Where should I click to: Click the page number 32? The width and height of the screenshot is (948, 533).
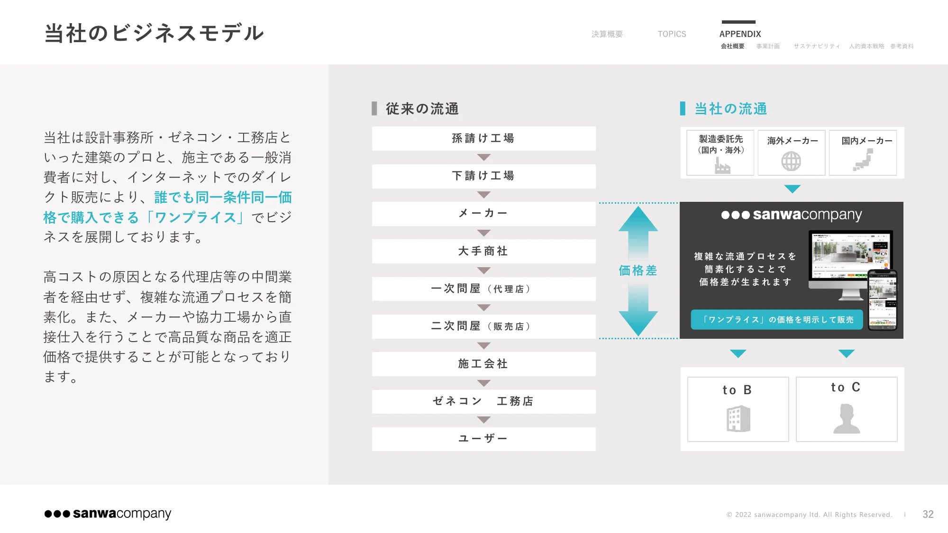(928, 514)
